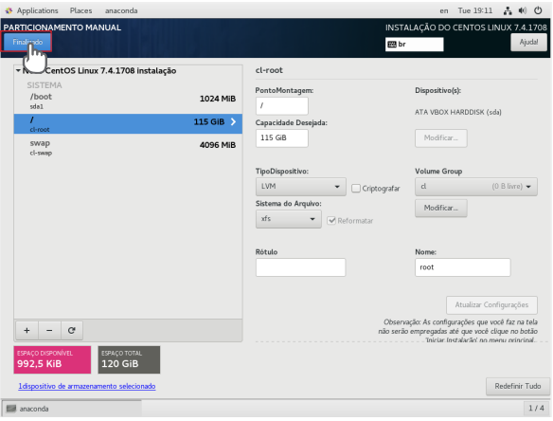Image resolution: width=553 pixels, height=421 pixels.
Task: Click the 1 / 4 workspace switcher
Action: 536,409
